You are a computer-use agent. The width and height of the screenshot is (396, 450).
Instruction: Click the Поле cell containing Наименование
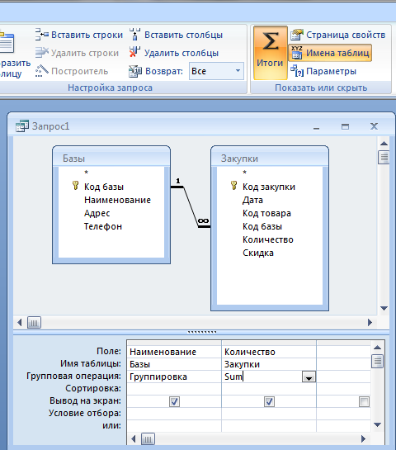click(x=174, y=352)
